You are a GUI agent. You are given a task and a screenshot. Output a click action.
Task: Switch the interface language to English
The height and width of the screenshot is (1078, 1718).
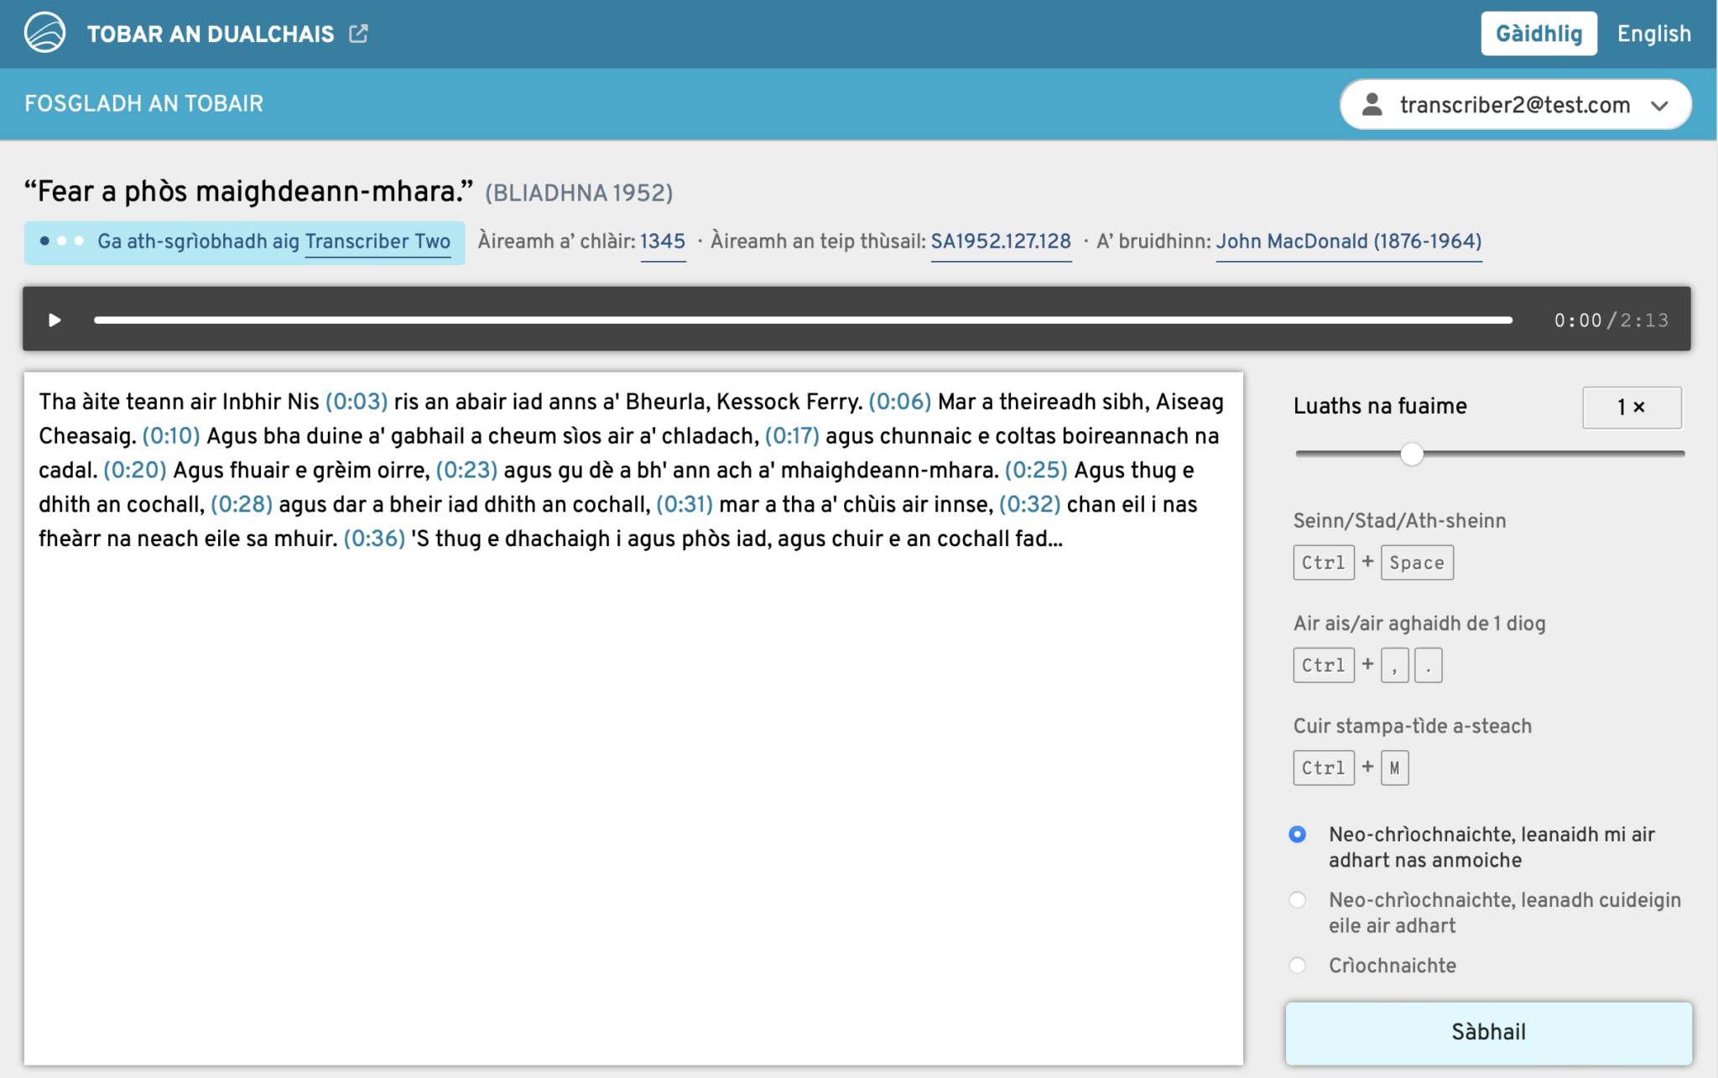click(1653, 34)
